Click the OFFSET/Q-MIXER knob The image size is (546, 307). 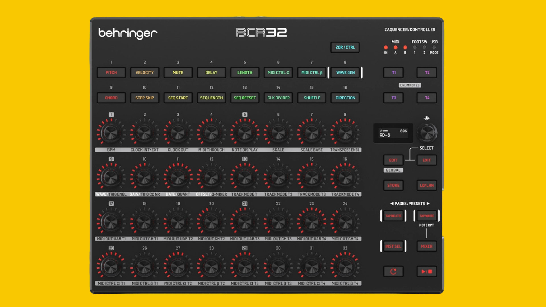[x=211, y=177]
